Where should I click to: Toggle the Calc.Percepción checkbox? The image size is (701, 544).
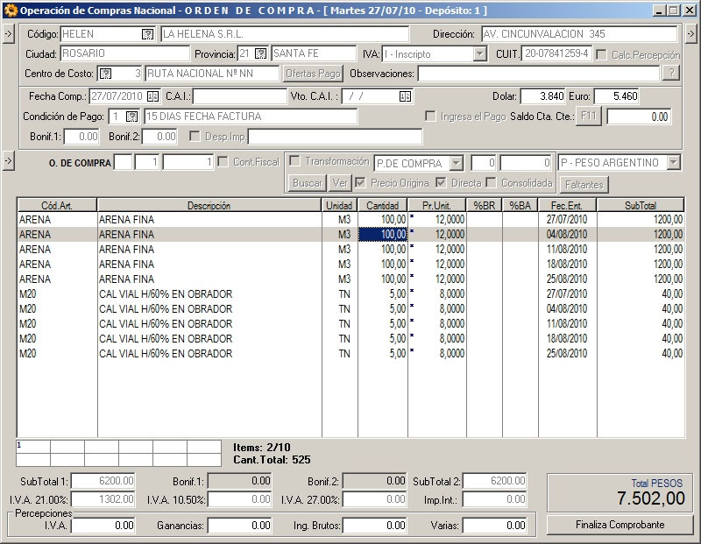[x=602, y=54]
